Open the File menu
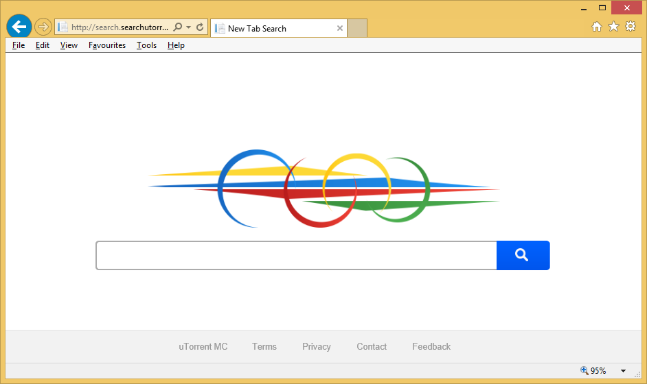Viewport: 647px width, 384px height. (19, 45)
